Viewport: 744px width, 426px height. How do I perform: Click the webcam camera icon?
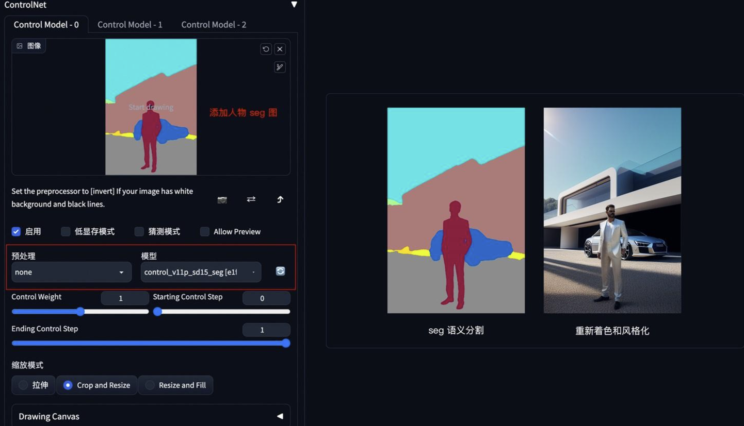(x=222, y=200)
